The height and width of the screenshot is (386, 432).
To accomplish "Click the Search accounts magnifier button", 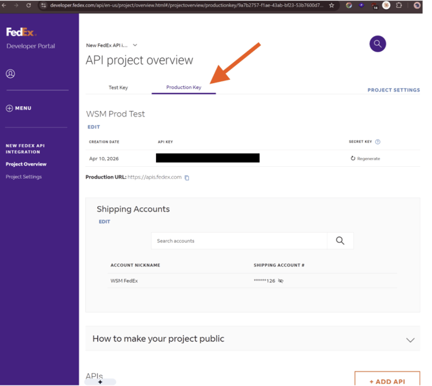I will (340, 241).
